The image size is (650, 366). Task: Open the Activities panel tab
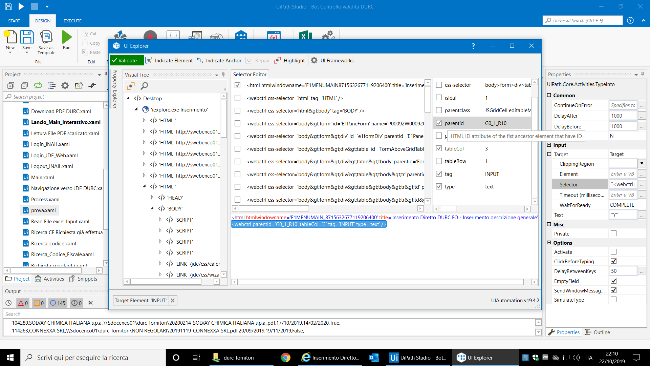pos(49,279)
